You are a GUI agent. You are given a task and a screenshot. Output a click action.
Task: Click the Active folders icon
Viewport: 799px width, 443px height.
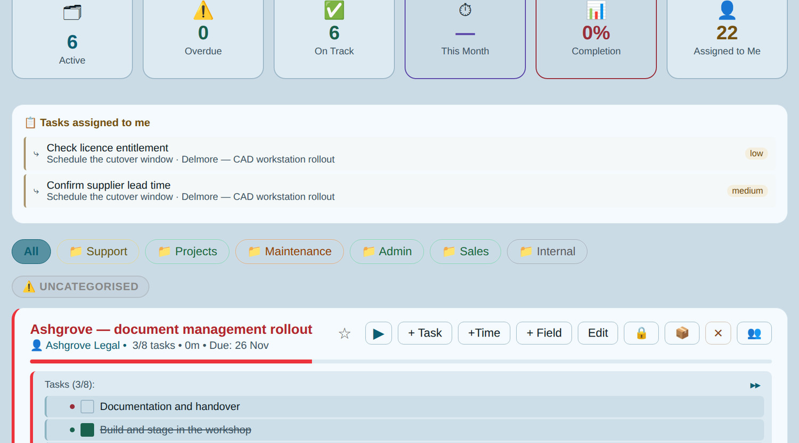tap(72, 12)
